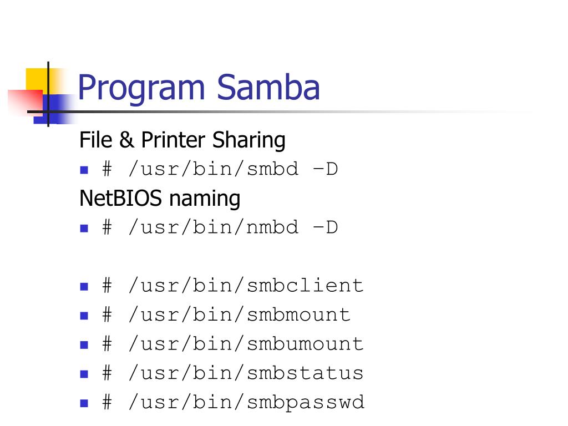
Task: Click the bullet before the smbd command
Action: click(x=84, y=170)
